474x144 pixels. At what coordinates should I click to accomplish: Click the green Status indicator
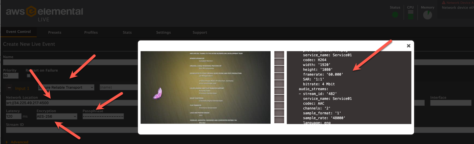(x=395, y=14)
